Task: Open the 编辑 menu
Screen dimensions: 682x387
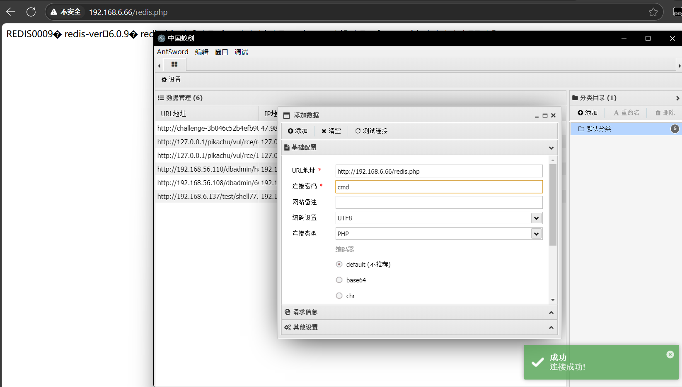Action: pyautogui.click(x=202, y=52)
